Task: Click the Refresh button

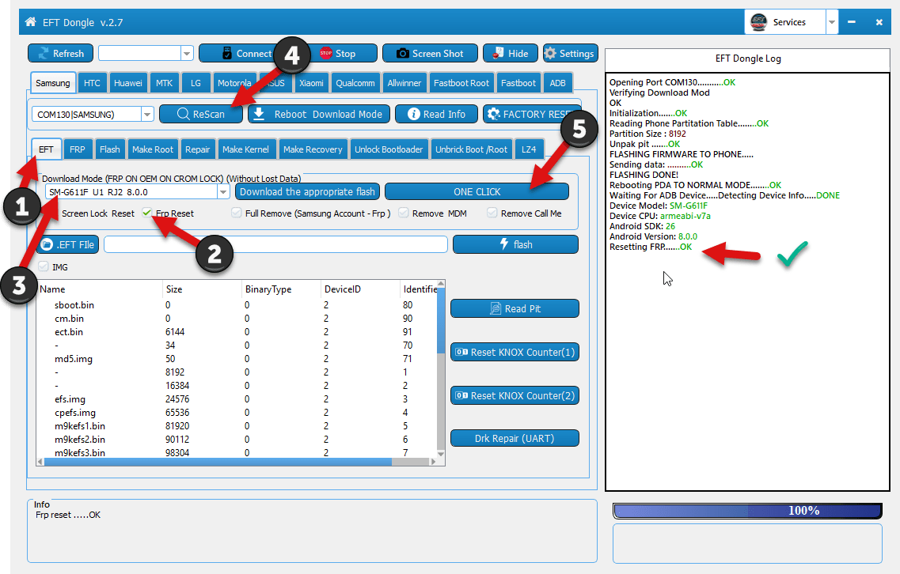Action: click(60, 53)
